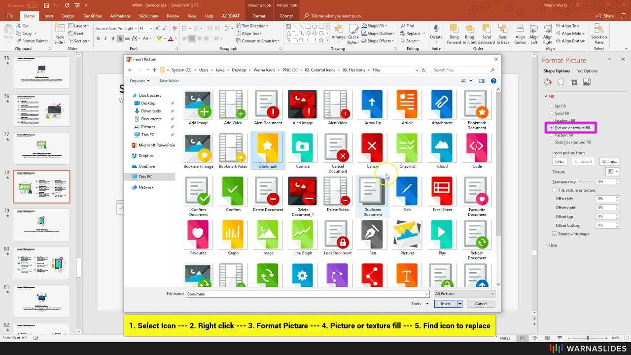This screenshot has height=355, width=631.
Task: Expand the Tools dropdown in dialog
Action: pyautogui.click(x=420, y=304)
